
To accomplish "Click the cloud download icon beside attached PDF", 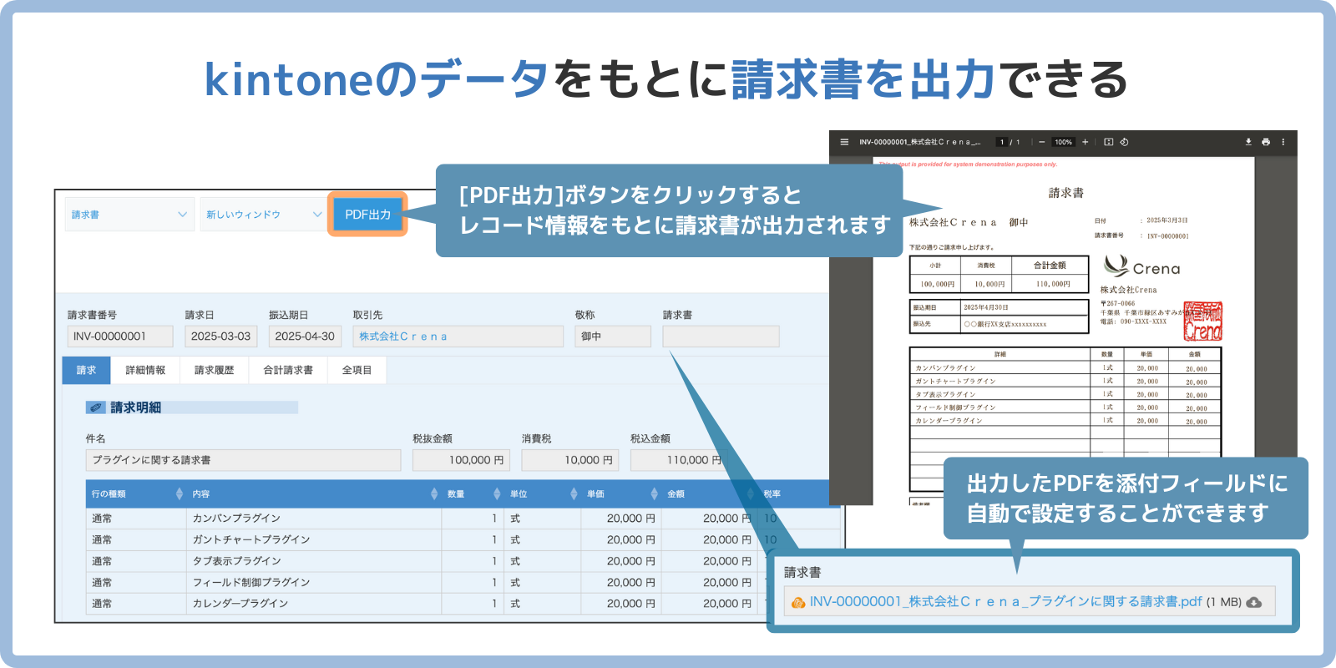I will tap(1254, 602).
